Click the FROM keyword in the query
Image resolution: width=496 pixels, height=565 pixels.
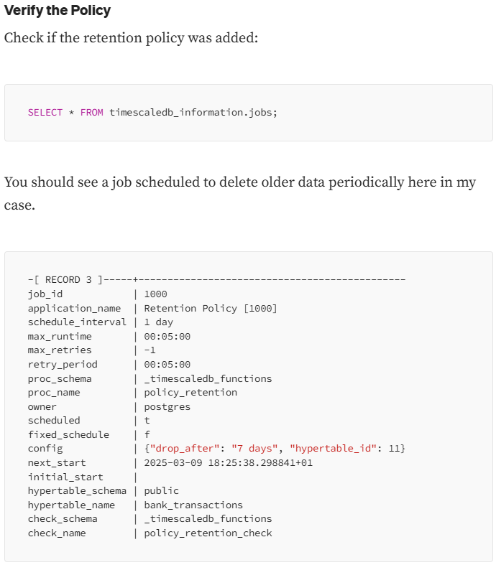click(x=91, y=113)
